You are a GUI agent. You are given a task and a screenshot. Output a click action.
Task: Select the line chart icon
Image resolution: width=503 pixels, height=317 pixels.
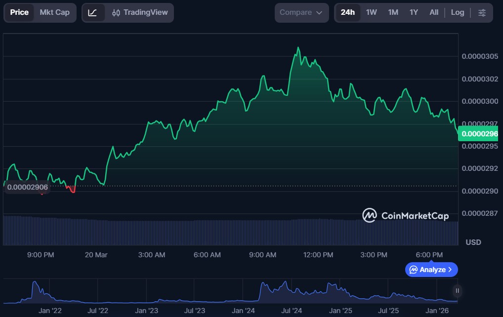(x=92, y=12)
